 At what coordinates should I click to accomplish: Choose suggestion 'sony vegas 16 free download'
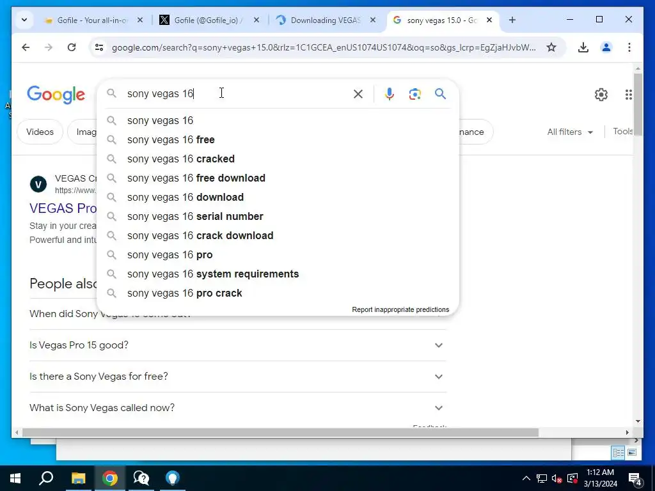coord(278,178)
